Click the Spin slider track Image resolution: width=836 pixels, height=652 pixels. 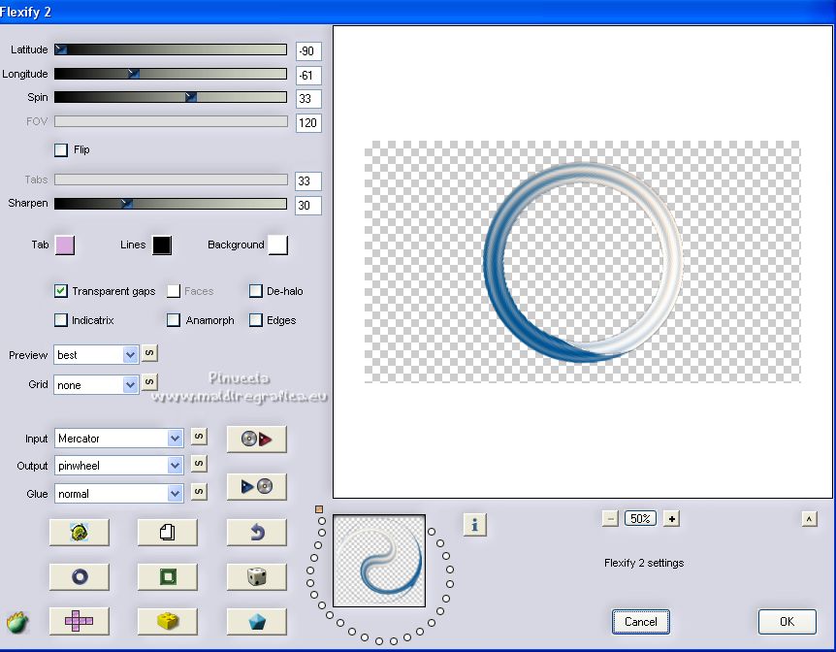pos(171,97)
